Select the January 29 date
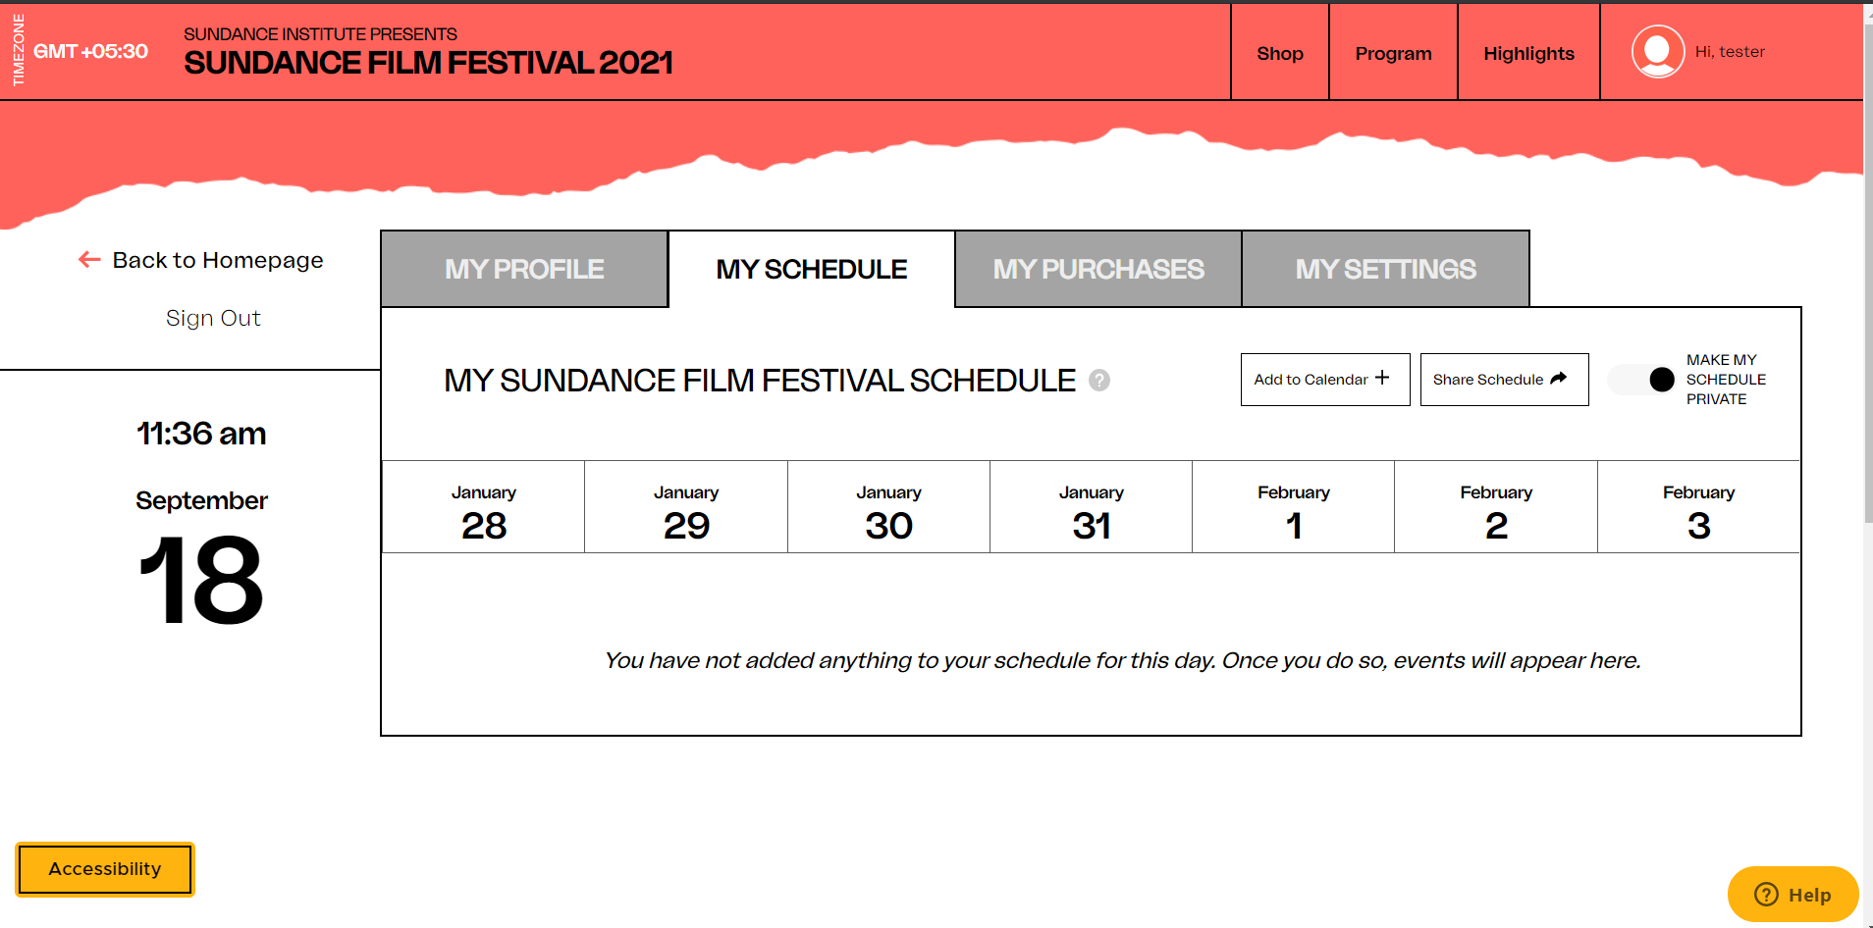1873x928 pixels. pos(686,507)
